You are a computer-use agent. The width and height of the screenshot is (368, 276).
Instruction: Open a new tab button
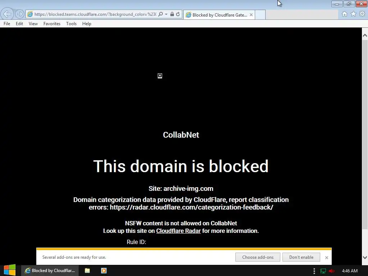click(x=260, y=15)
